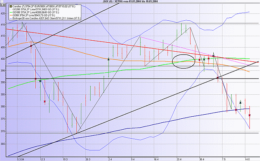Select the GD100 green legend line
This screenshot has width=260, height=161.
click(11, 12)
